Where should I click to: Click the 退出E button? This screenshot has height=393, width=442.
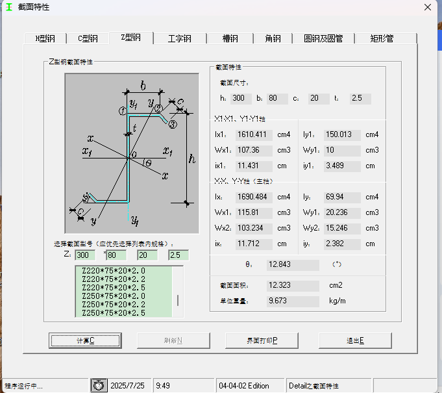point(355,340)
